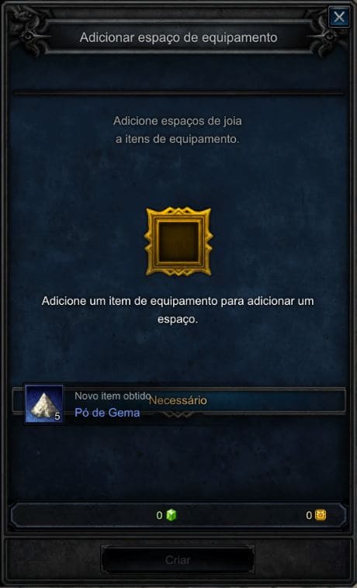The image size is (357, 588).
Task: Click the left ornamental emblem in title bar
Action: pyautogui.click(x=28, y=32)
